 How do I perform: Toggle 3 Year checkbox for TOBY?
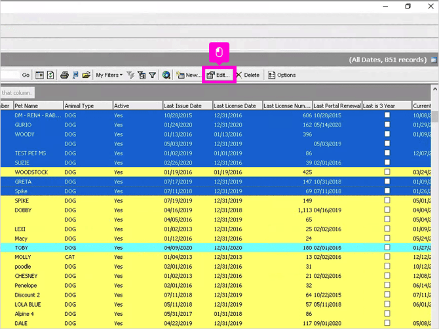pyautogui.click(x=387, y=247)
